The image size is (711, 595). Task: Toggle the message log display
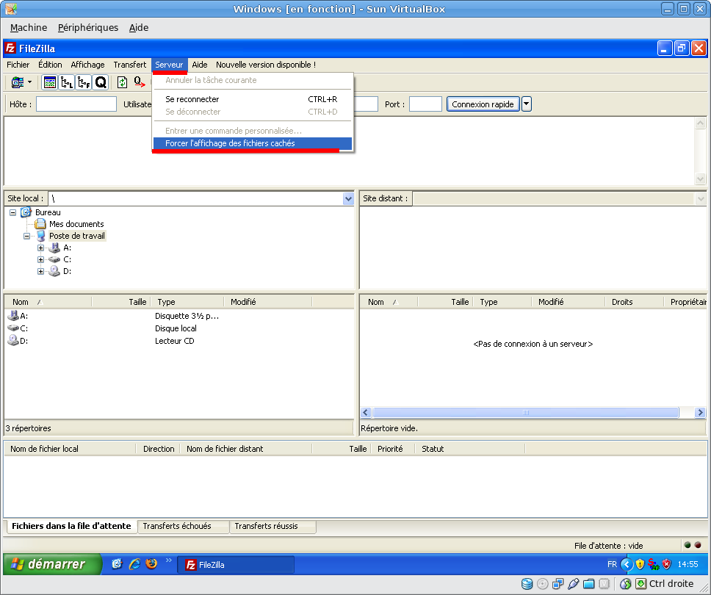(49, 82)
